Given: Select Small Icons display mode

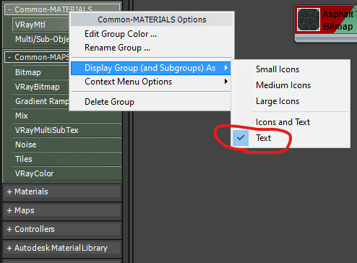Looking at the screenshot, I should 291,69.
